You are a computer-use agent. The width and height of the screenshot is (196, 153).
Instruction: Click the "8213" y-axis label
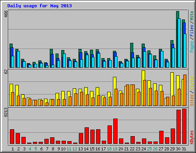(x=6, y=112)
